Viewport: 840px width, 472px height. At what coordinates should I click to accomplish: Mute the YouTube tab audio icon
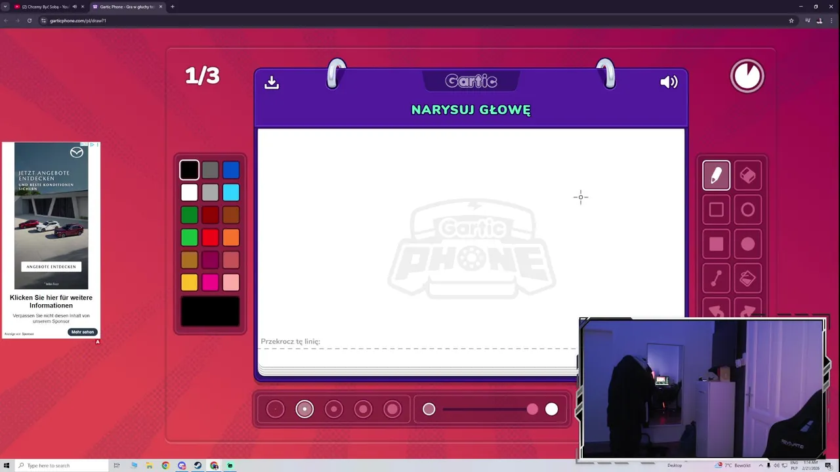pyautogui.click(x=74, y=7)
